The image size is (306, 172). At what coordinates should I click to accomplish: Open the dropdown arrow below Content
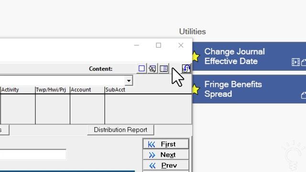[129, 81]
